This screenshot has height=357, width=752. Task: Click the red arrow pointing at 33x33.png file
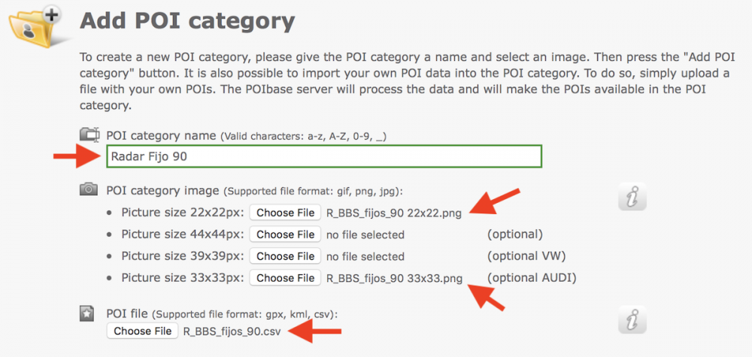[x=486, y=296]
